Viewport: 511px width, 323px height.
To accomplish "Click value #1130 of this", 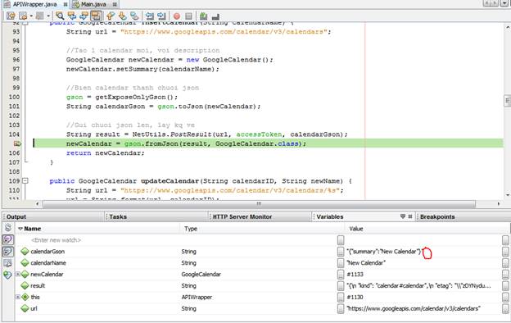I will tap(355, 298).
